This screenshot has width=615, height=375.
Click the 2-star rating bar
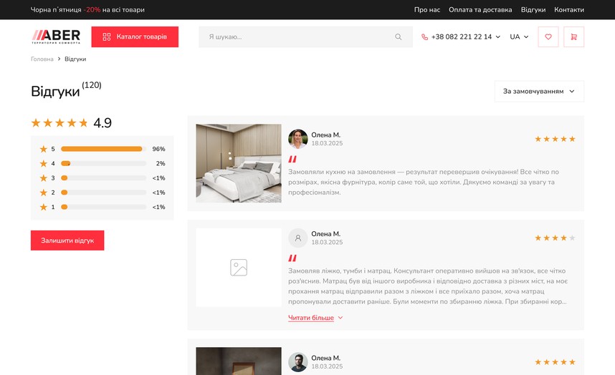103,193
